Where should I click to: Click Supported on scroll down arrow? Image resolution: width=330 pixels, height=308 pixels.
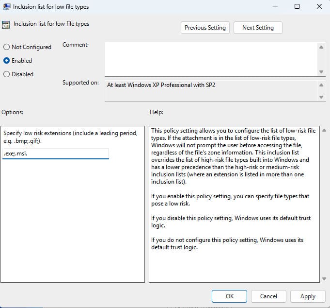tap(321, 97)
